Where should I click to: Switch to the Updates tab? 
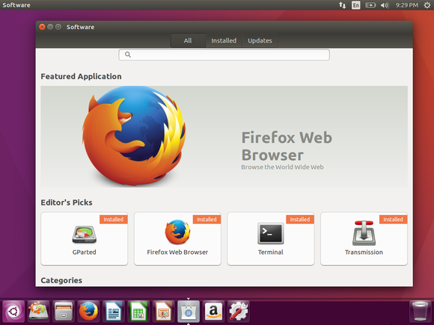click(x=260, y=40)
